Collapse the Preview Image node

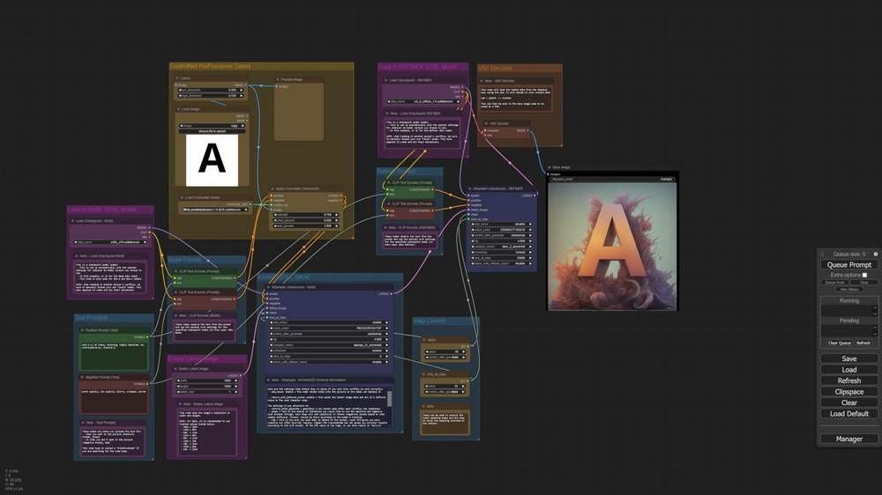coord(275,79)
